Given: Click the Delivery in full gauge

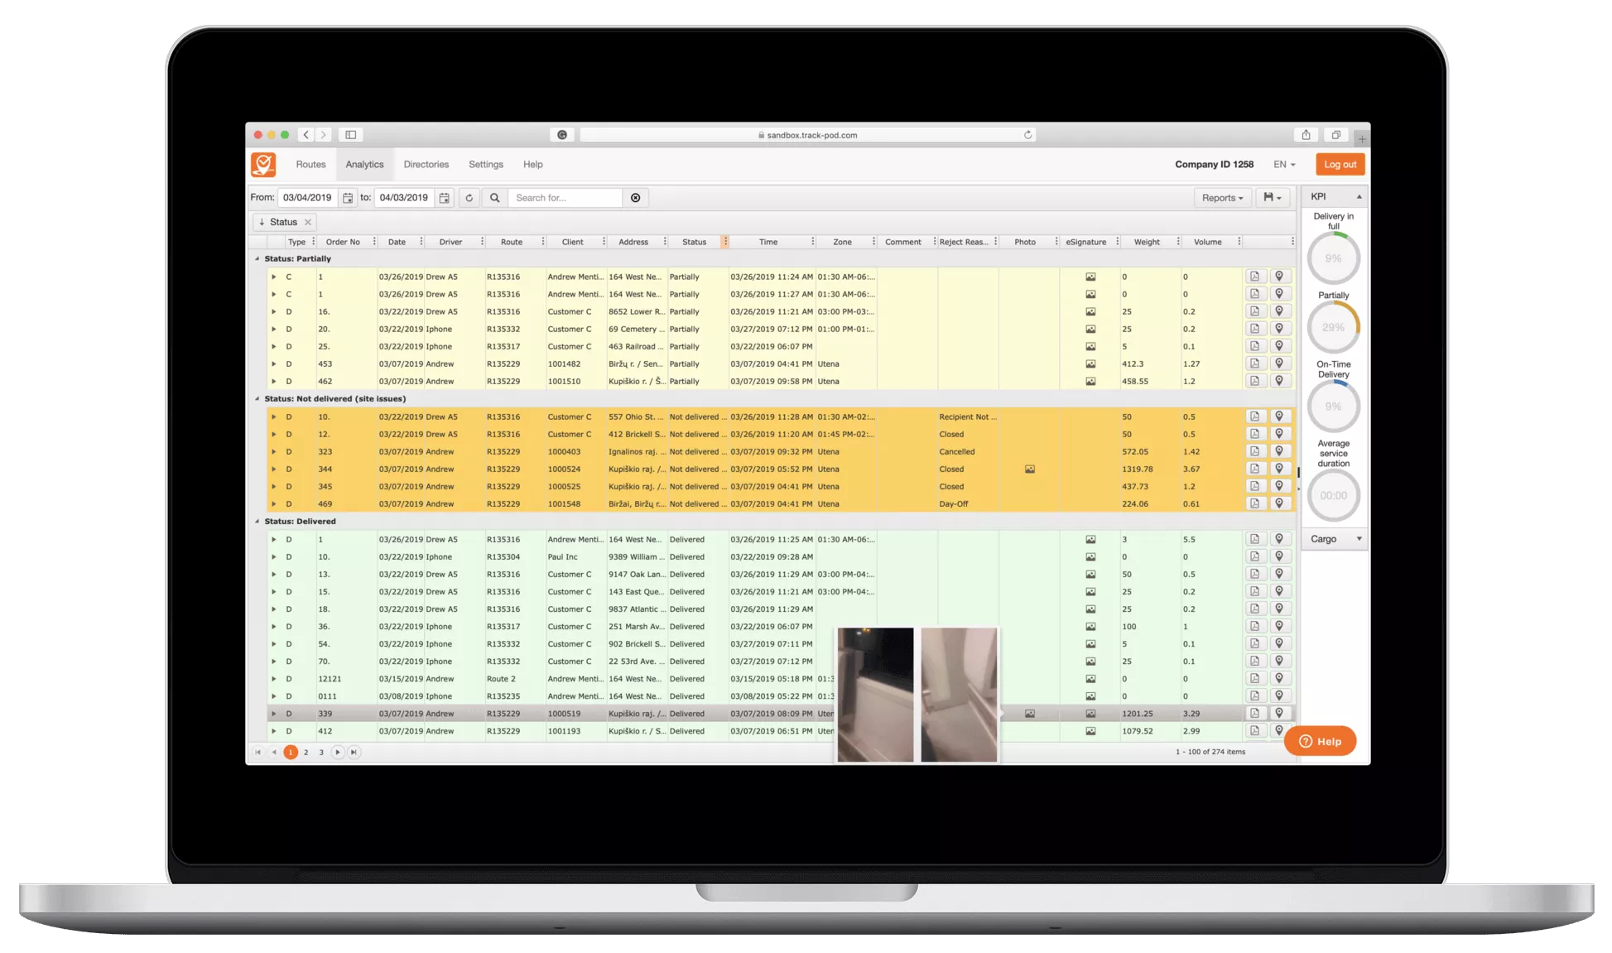Looking at the screenshot, I should click(x=1333, y=258).
